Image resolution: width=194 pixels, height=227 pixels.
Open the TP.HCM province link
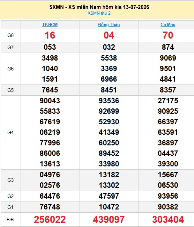coord(50,25)
